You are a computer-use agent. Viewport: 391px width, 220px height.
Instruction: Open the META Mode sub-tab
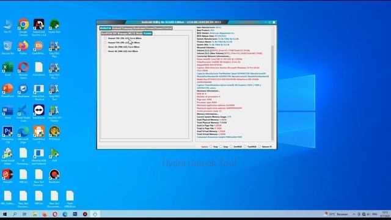point(136,33)
